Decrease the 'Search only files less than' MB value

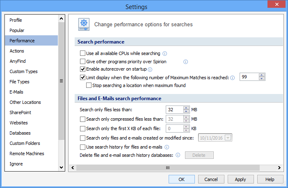tap(186, 112)
